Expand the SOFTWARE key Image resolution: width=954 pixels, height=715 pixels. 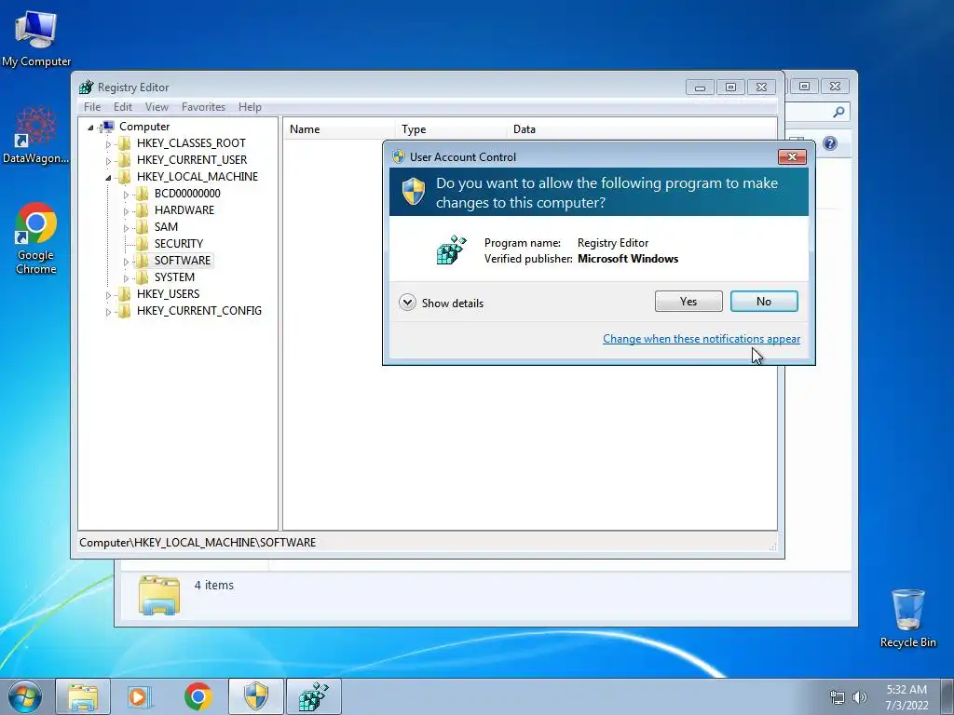pos(126,262)
